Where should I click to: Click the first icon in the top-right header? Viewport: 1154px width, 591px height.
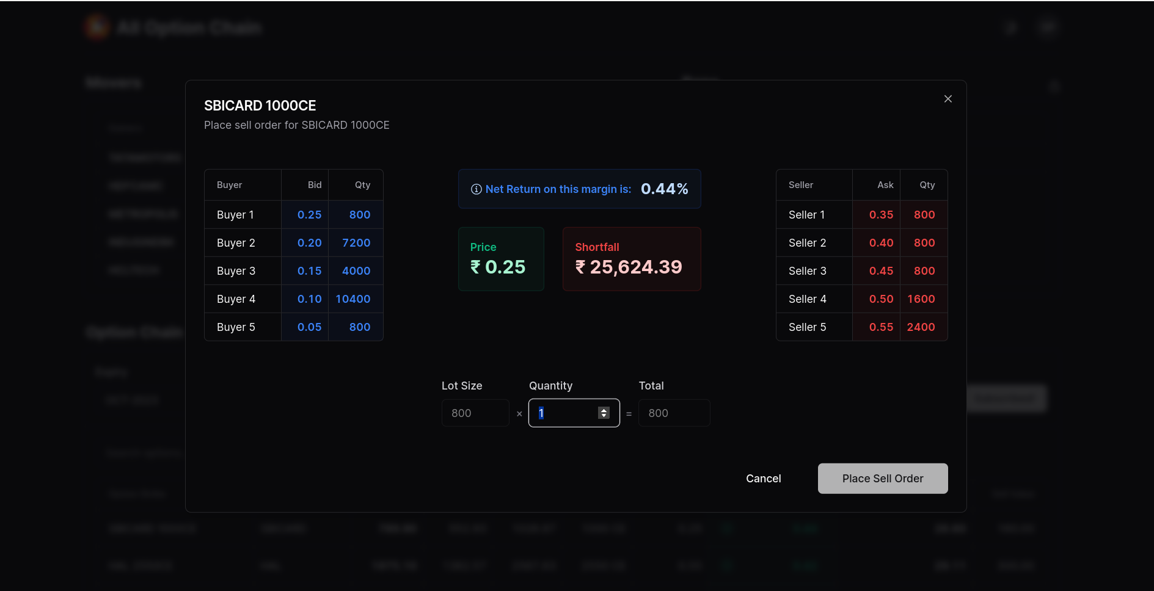(1011, 27)
